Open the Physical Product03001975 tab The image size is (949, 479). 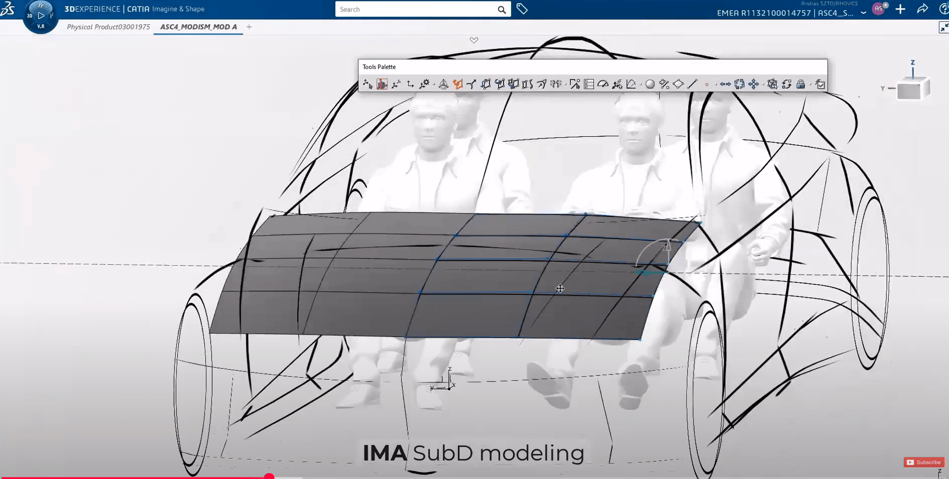108,27
